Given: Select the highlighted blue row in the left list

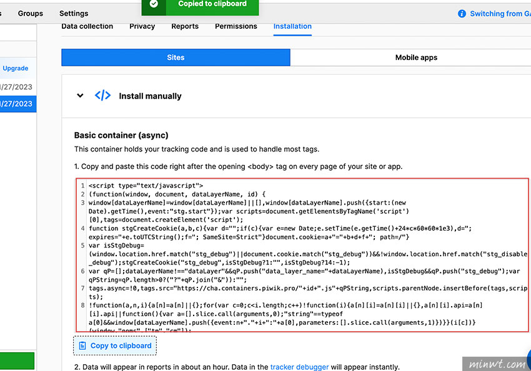Looking at the screenshot, I should tap(18, 104).
